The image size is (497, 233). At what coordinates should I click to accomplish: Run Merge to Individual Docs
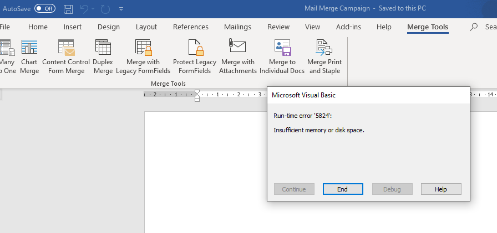pyautogui.click(x=282, y=56)
